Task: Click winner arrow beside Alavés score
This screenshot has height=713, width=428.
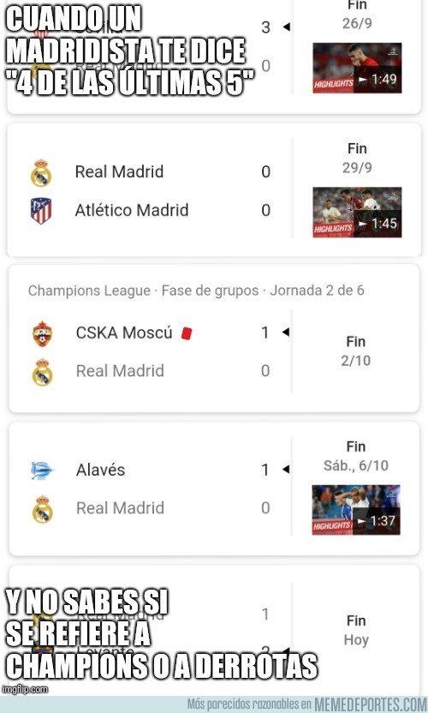Action: pyautogui.click(x=286, y=470)
